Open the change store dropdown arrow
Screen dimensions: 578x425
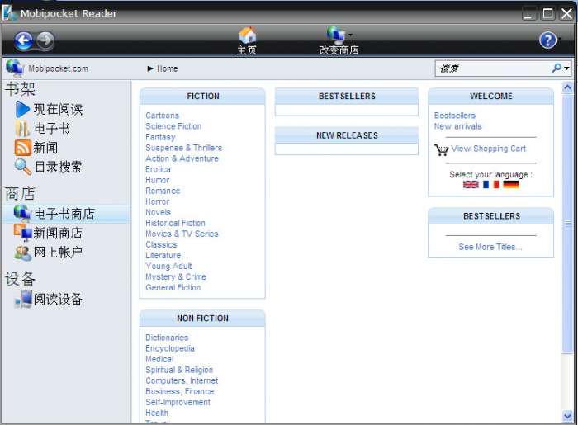tap(350, 35)
